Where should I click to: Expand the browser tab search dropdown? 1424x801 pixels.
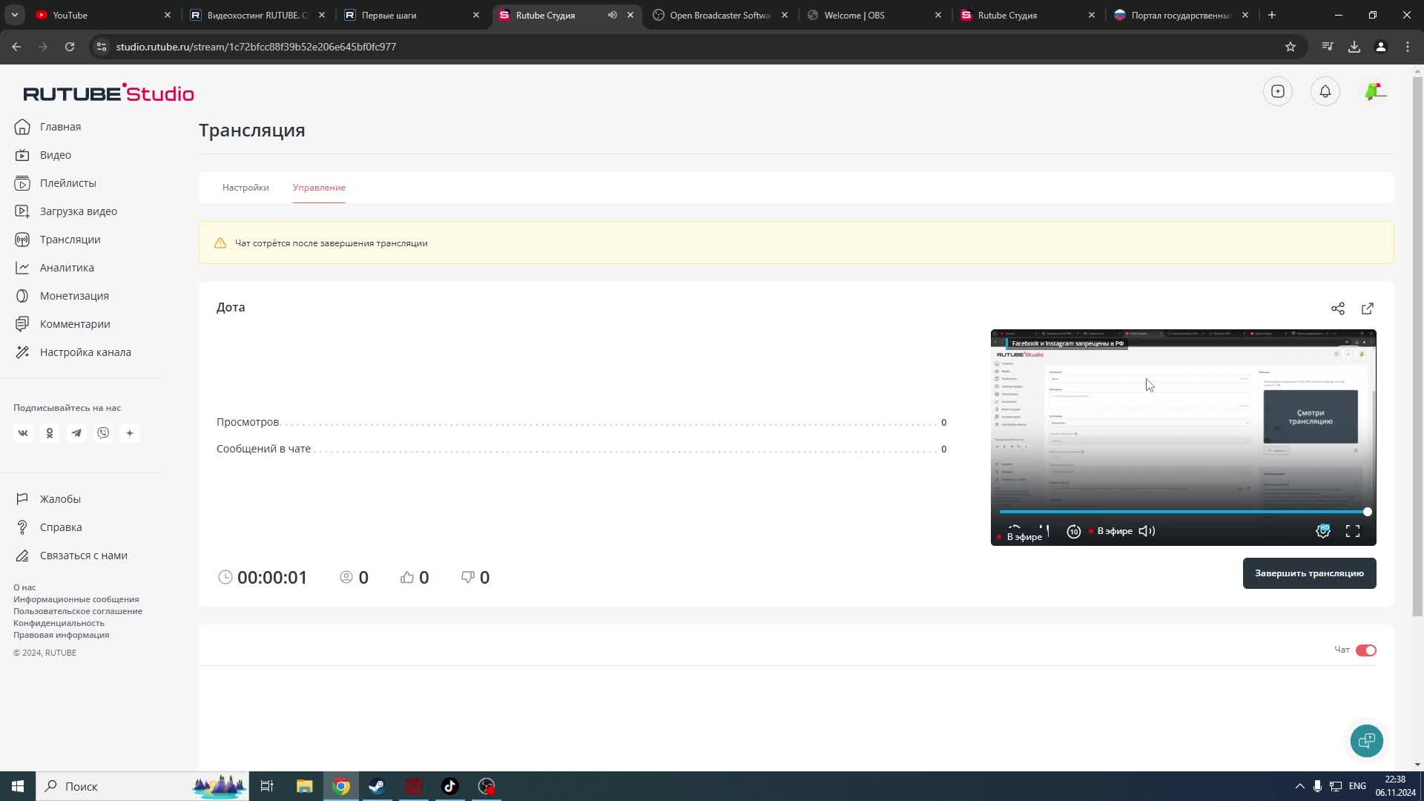(x=15, y=15)
